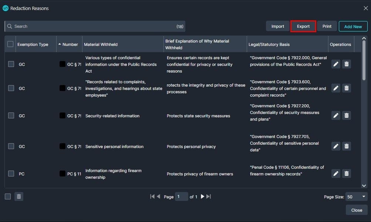The image size is (371, 222).
Task: Click pencil icon for firearm ownership row
Action: point(335,174)
